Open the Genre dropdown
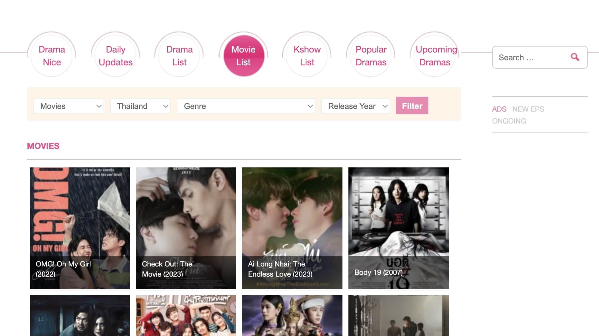 tap(246, 106)
